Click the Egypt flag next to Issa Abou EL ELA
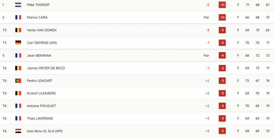 tap(18, 131)
